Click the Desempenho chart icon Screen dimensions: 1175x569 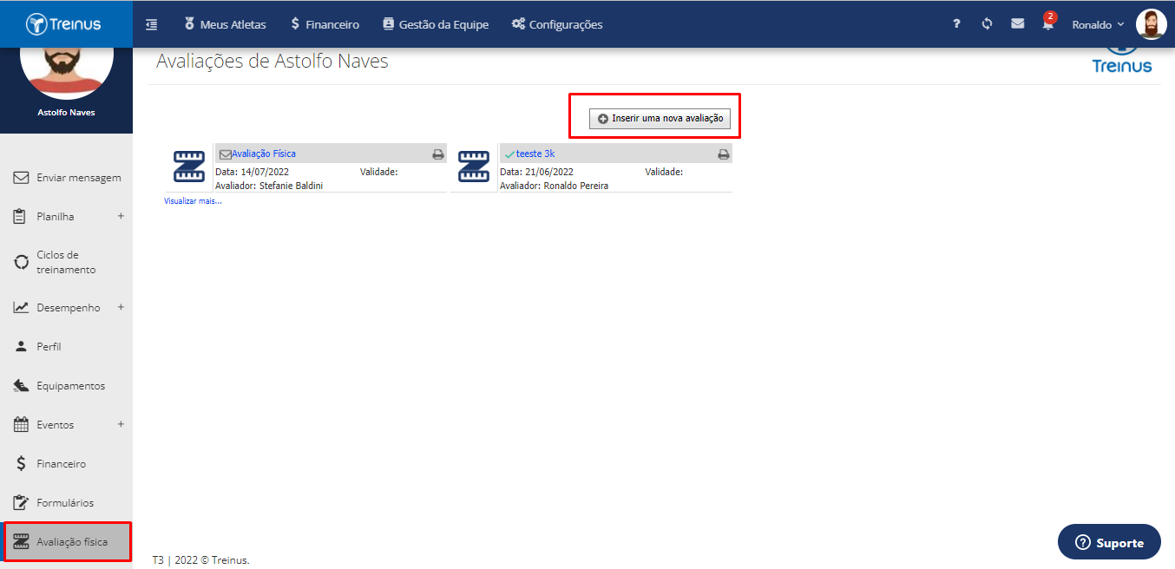pos(22,308)
